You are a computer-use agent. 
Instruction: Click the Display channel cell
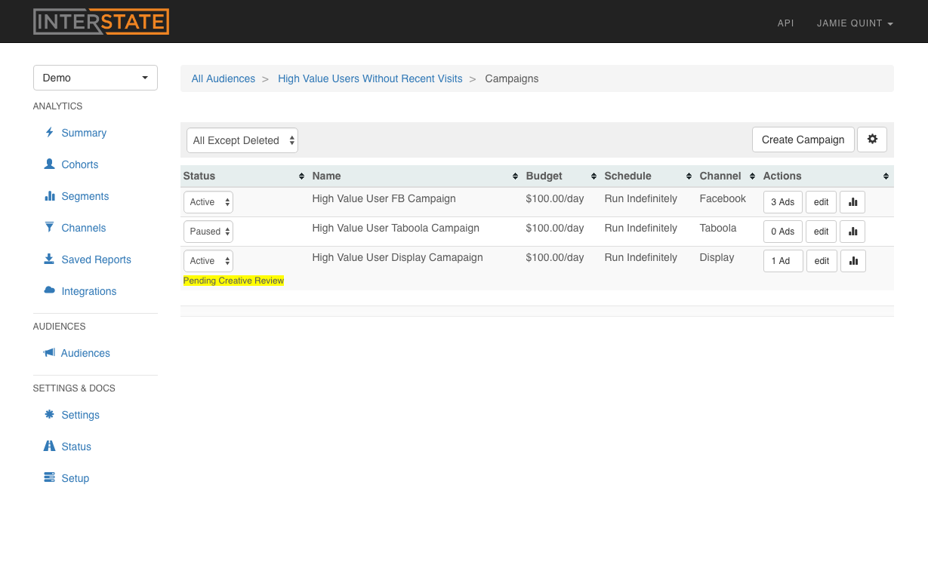(x=717, y=257)
